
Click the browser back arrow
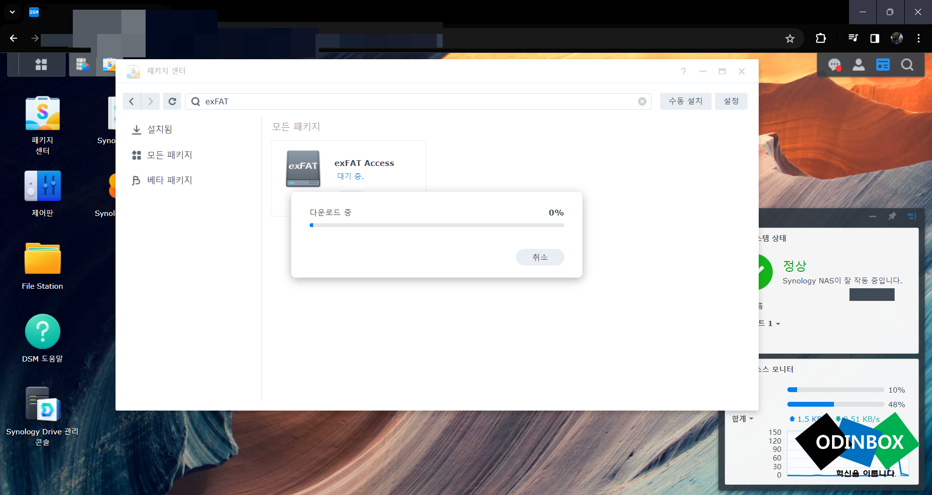tap(14, 38)
